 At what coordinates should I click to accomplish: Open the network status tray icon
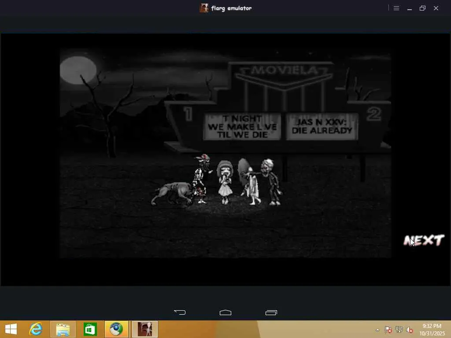tap(399, 330)
